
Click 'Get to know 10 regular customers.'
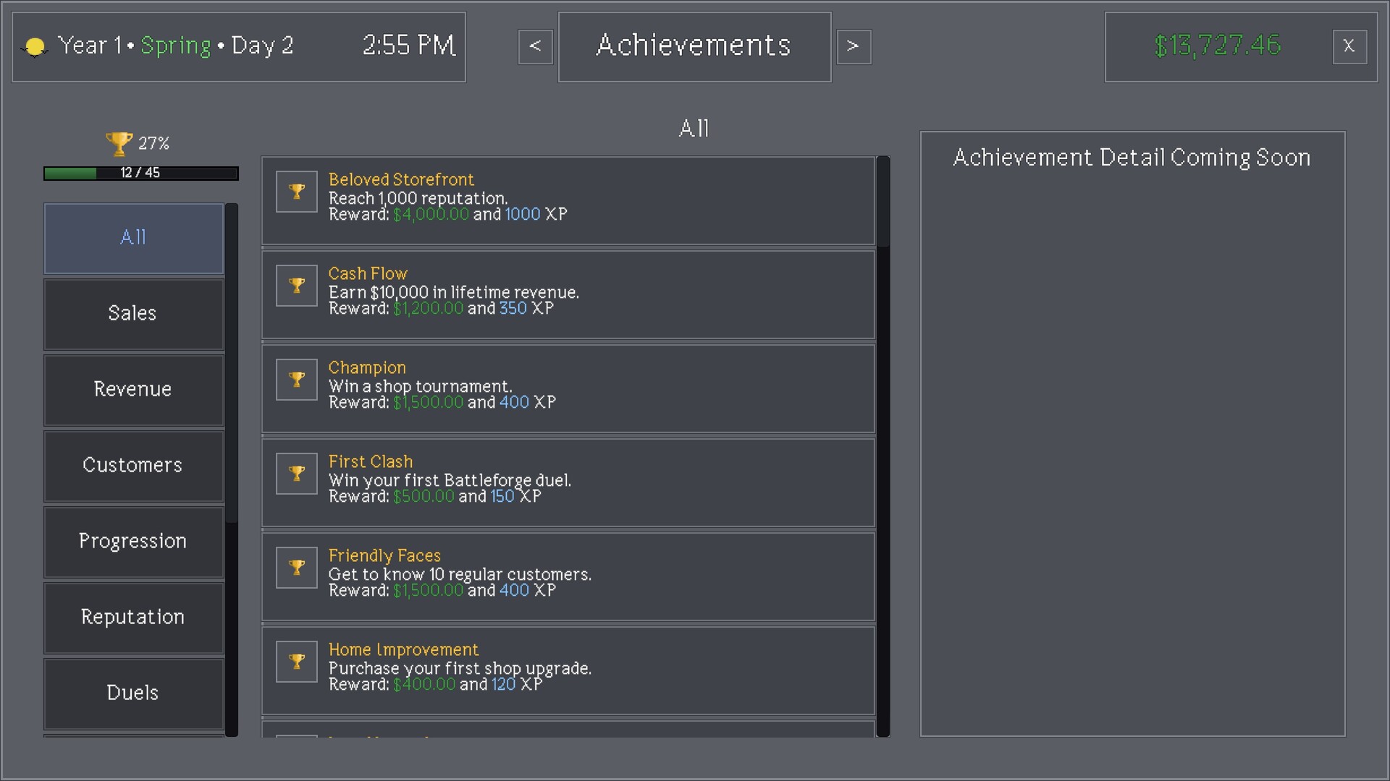click(x=460, y=574)
